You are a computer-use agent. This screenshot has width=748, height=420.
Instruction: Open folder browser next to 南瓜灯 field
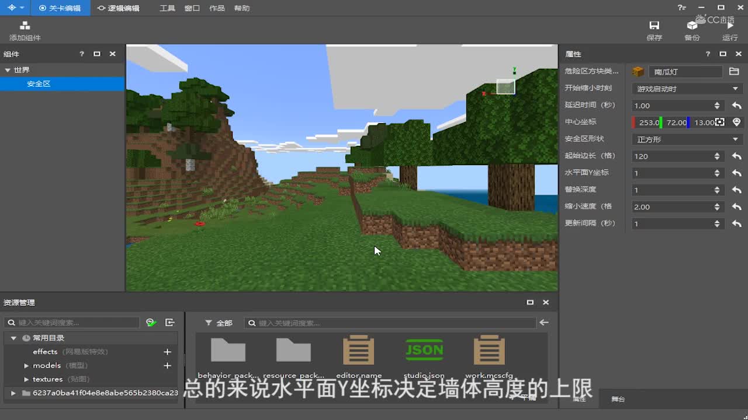(734, 72)
